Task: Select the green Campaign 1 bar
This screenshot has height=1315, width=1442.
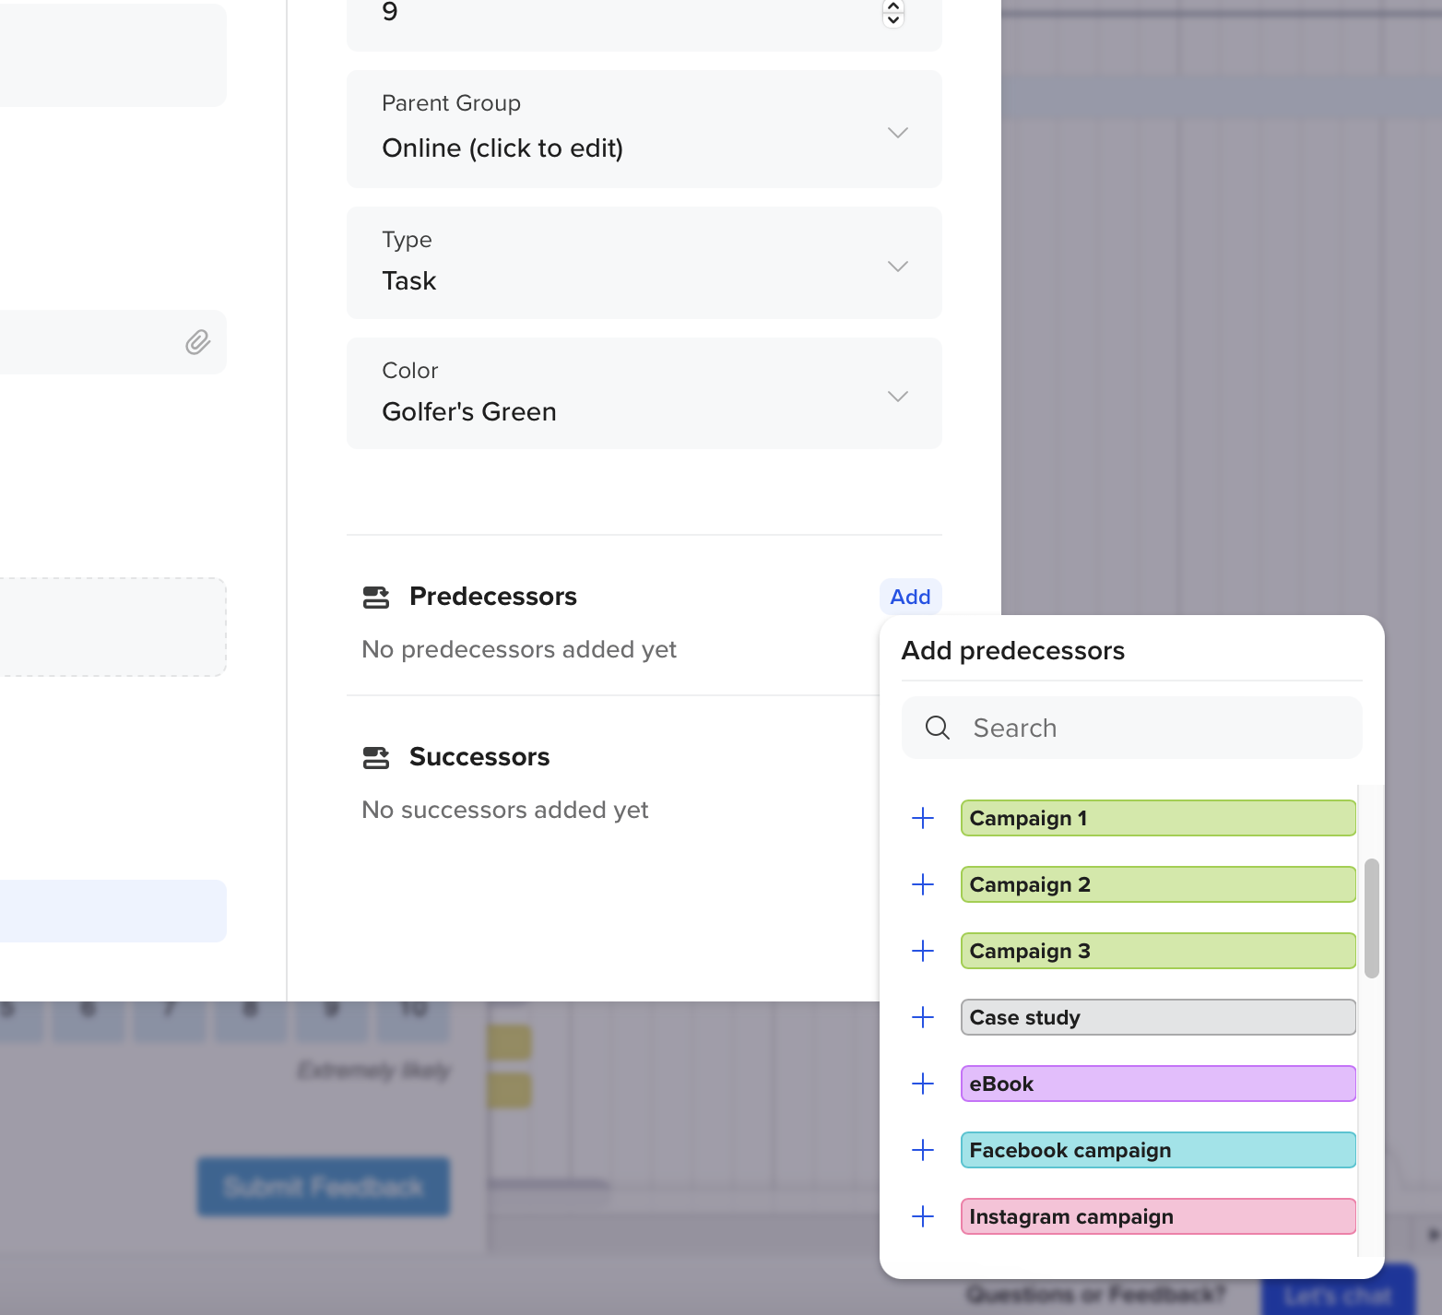Action: coord(1157,818)
